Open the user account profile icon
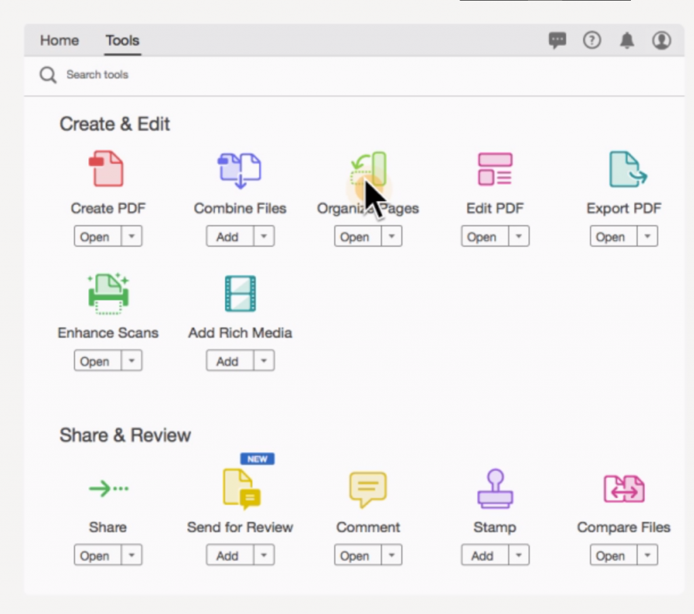This screenshot has width=694, height=614. click(x=661, y=40)
